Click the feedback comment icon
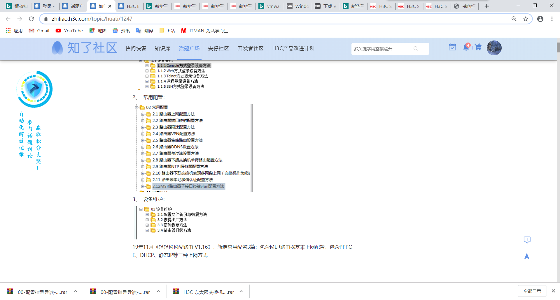 click(x=527, y=240)
